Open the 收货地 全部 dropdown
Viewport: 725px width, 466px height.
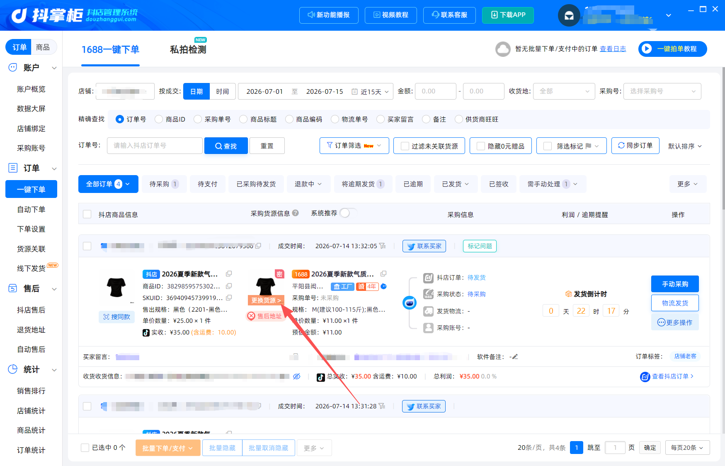coord(564,91)
